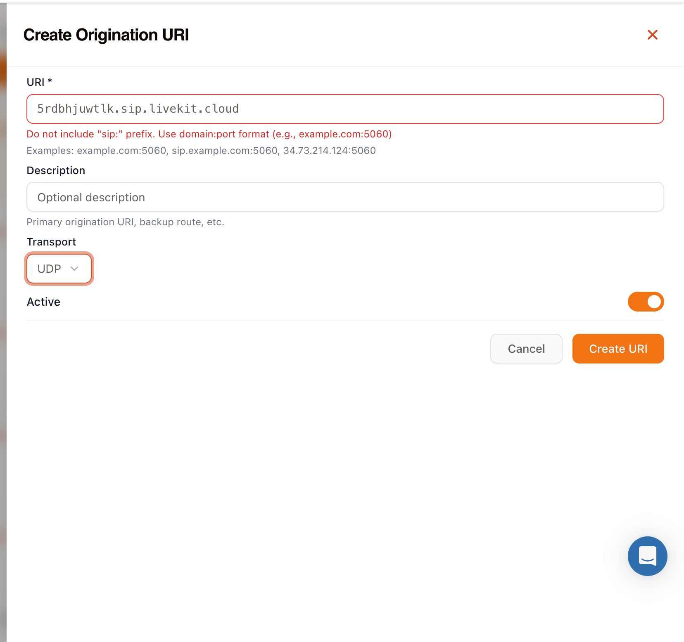Click the Create Origination URI heading
Viewport: 684px width, 642px height.
tap(106, 35)
